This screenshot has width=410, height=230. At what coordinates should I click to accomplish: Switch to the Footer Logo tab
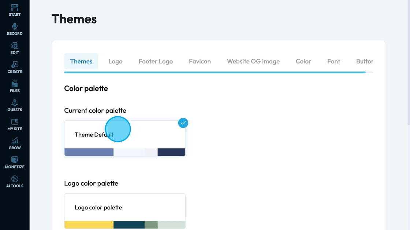tap(156, 61)
